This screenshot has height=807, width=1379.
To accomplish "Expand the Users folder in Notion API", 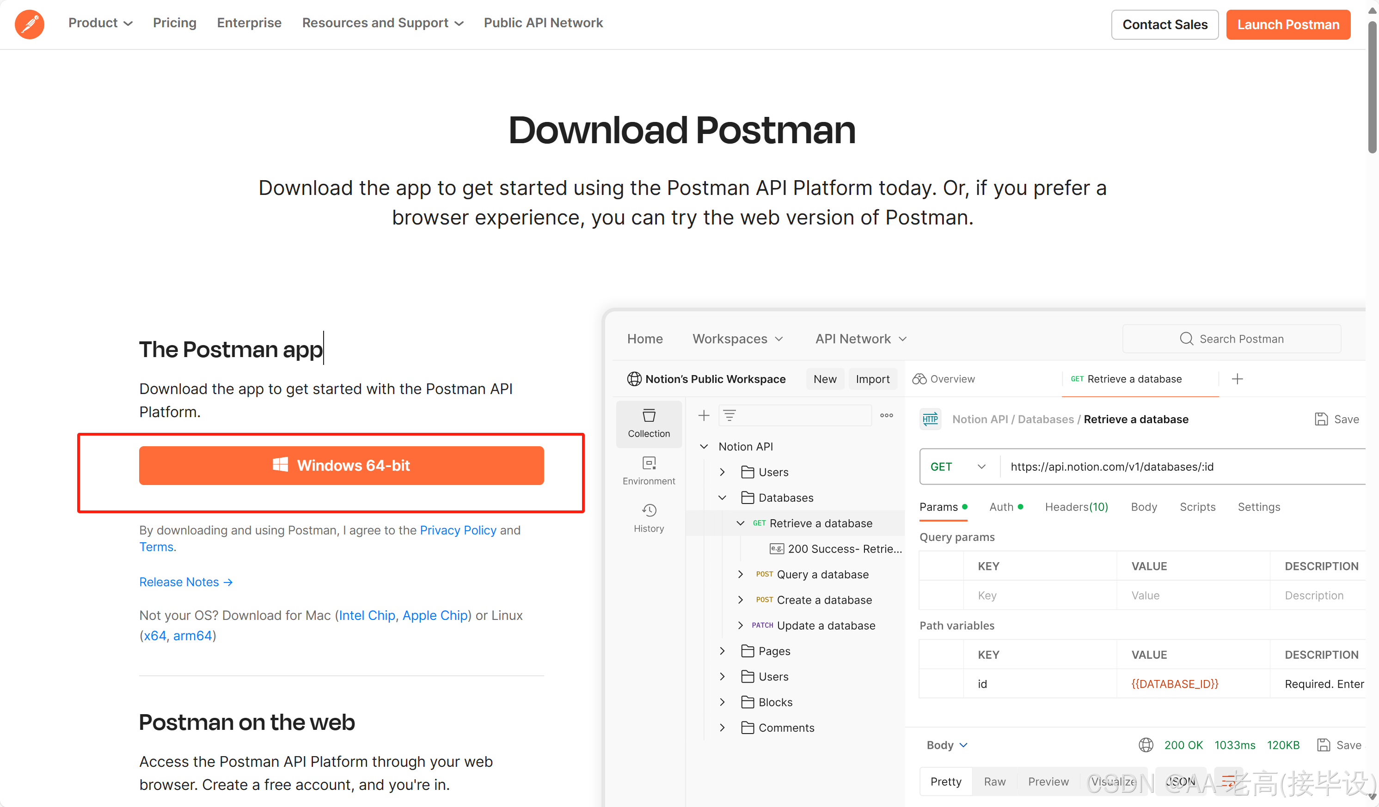I will tap(723, 472).
